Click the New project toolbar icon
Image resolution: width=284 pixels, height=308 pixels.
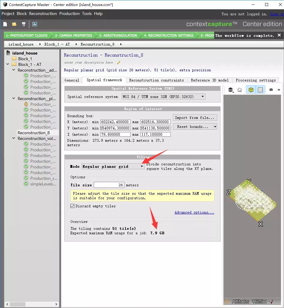(x=5, y=24)
